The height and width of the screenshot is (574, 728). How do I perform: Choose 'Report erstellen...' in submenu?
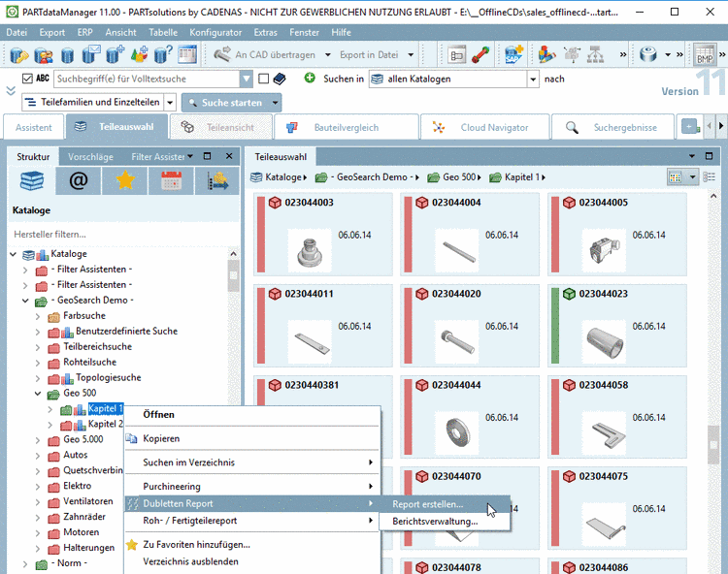[445, 504]
